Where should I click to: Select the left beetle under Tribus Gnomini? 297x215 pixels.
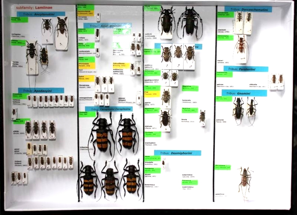[x=238, y=108]
